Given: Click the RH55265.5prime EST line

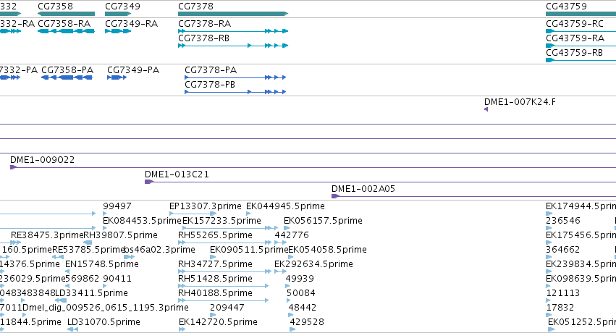Looking at the screenshot, I should 224,243.
